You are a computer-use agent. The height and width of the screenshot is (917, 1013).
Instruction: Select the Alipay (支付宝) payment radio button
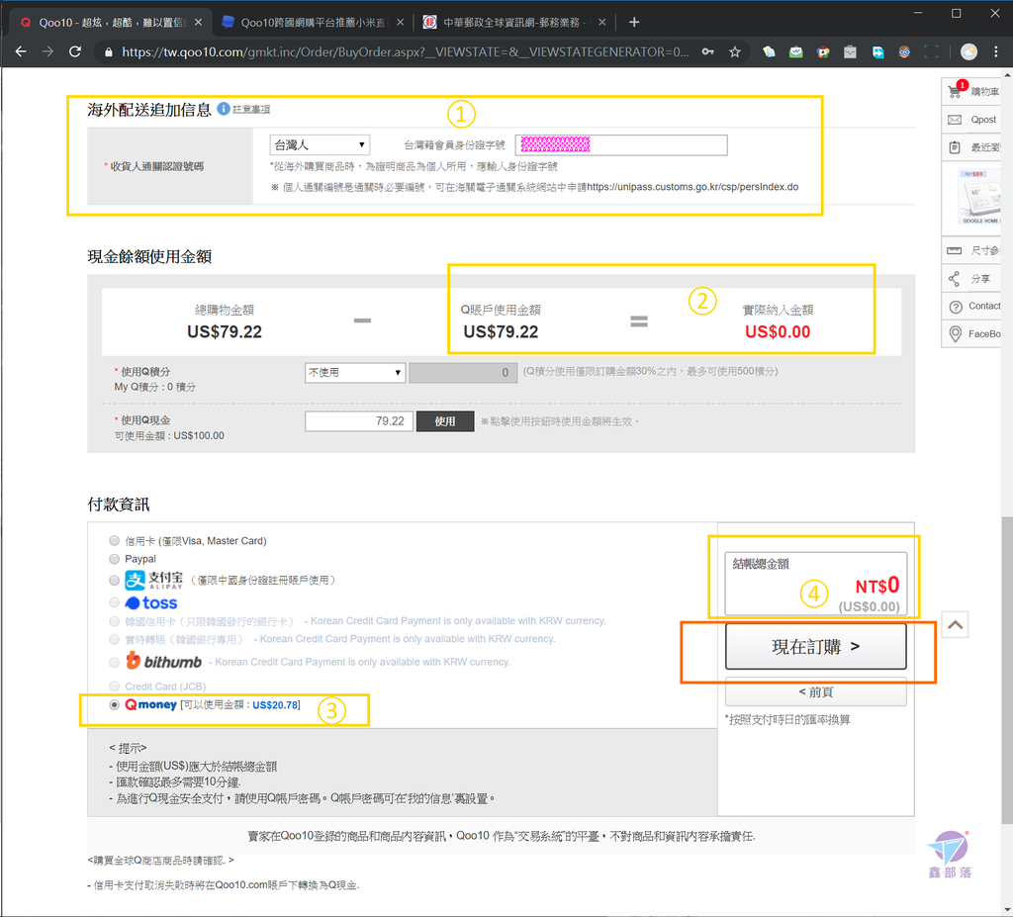click(x=115, y=581)
